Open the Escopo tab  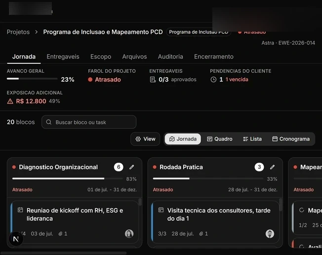(x=101, y=56)
